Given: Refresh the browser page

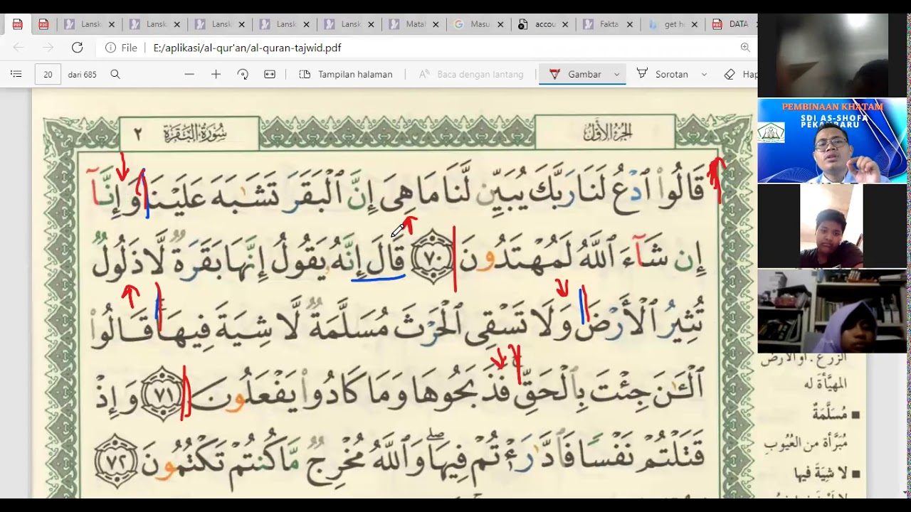Looking at the screenshot, I should point(77,48).
